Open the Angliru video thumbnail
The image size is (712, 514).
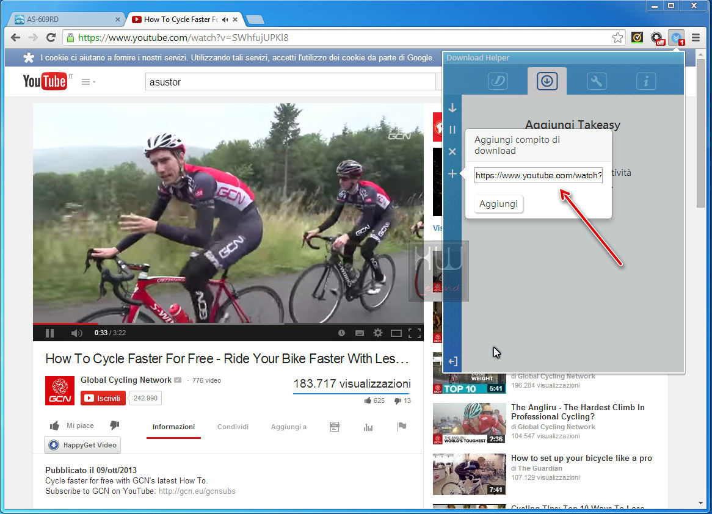[470, 423]
